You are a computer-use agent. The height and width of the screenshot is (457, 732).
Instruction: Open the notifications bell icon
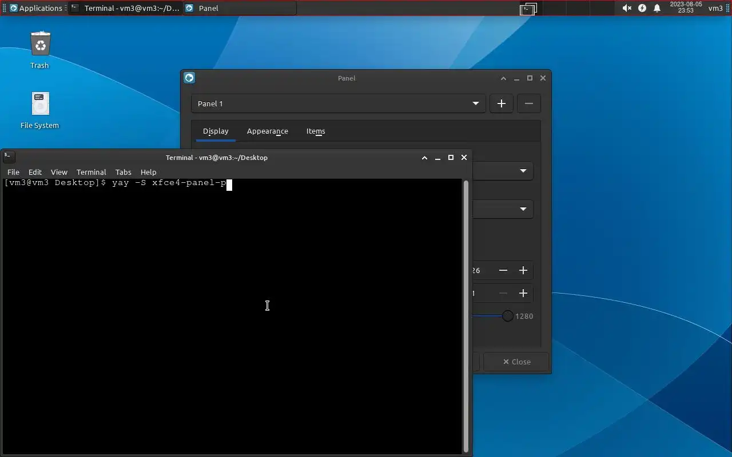pyautogui.click(x=657, y=8)
